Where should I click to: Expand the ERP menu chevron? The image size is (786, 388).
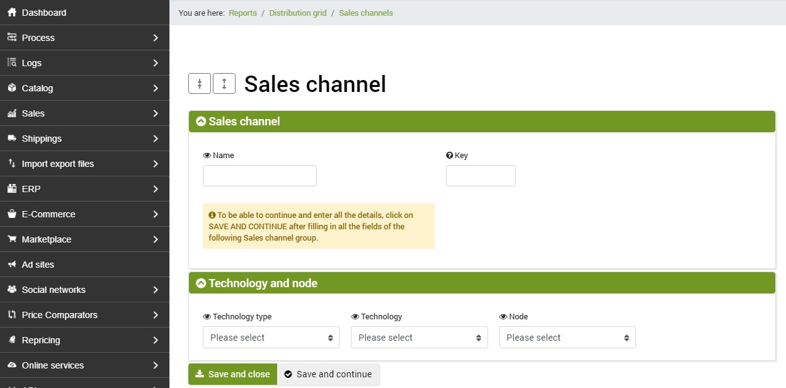(x=156, y=189)
